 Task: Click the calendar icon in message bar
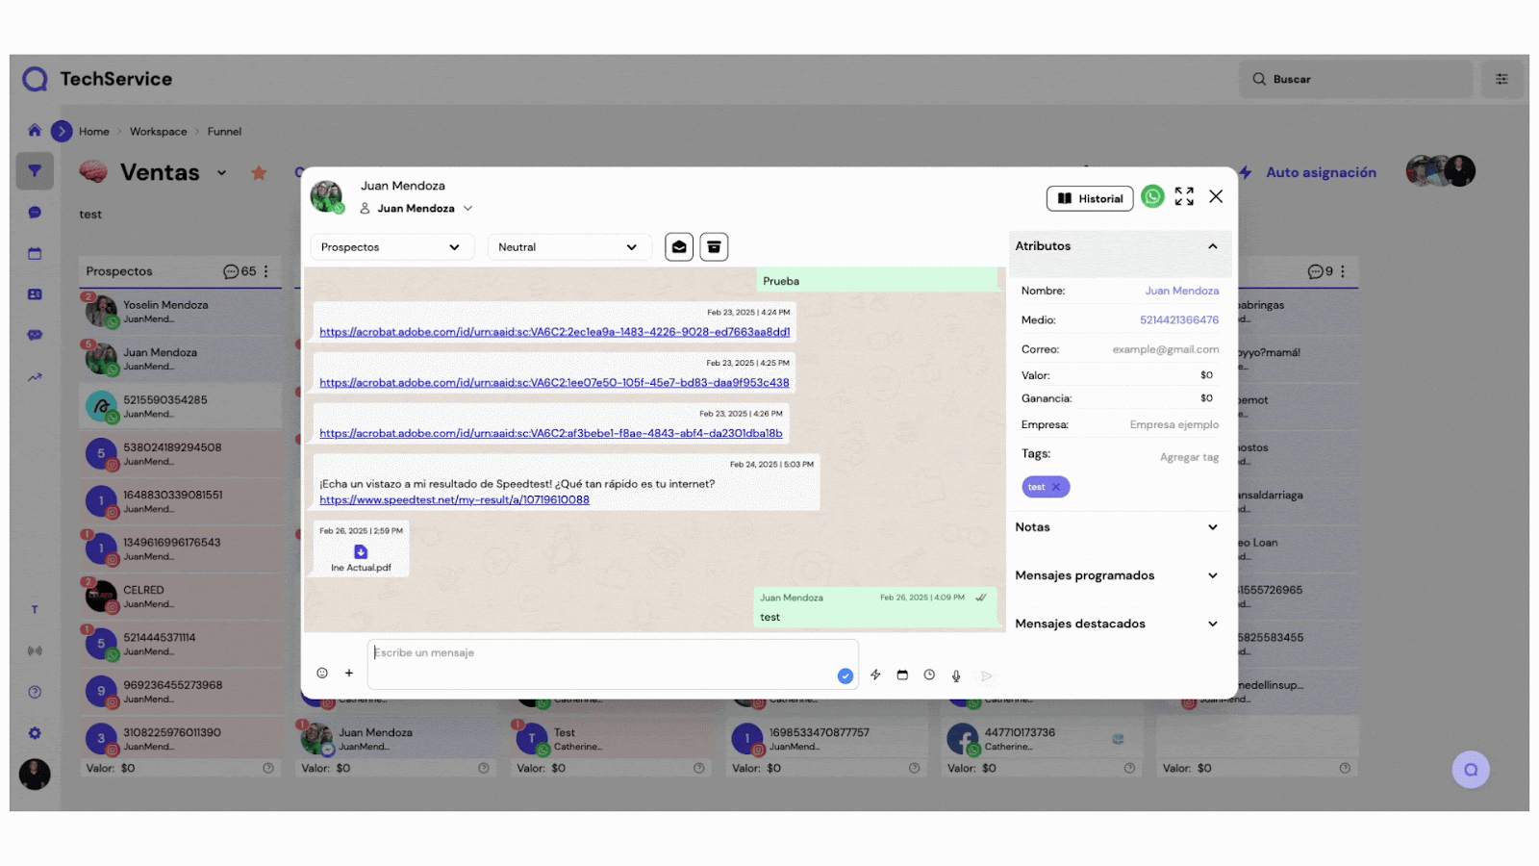(902, 675)
